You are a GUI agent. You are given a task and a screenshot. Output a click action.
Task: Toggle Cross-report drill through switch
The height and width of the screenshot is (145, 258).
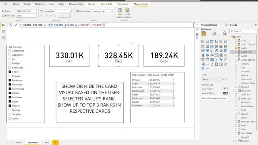click(225, 89)
